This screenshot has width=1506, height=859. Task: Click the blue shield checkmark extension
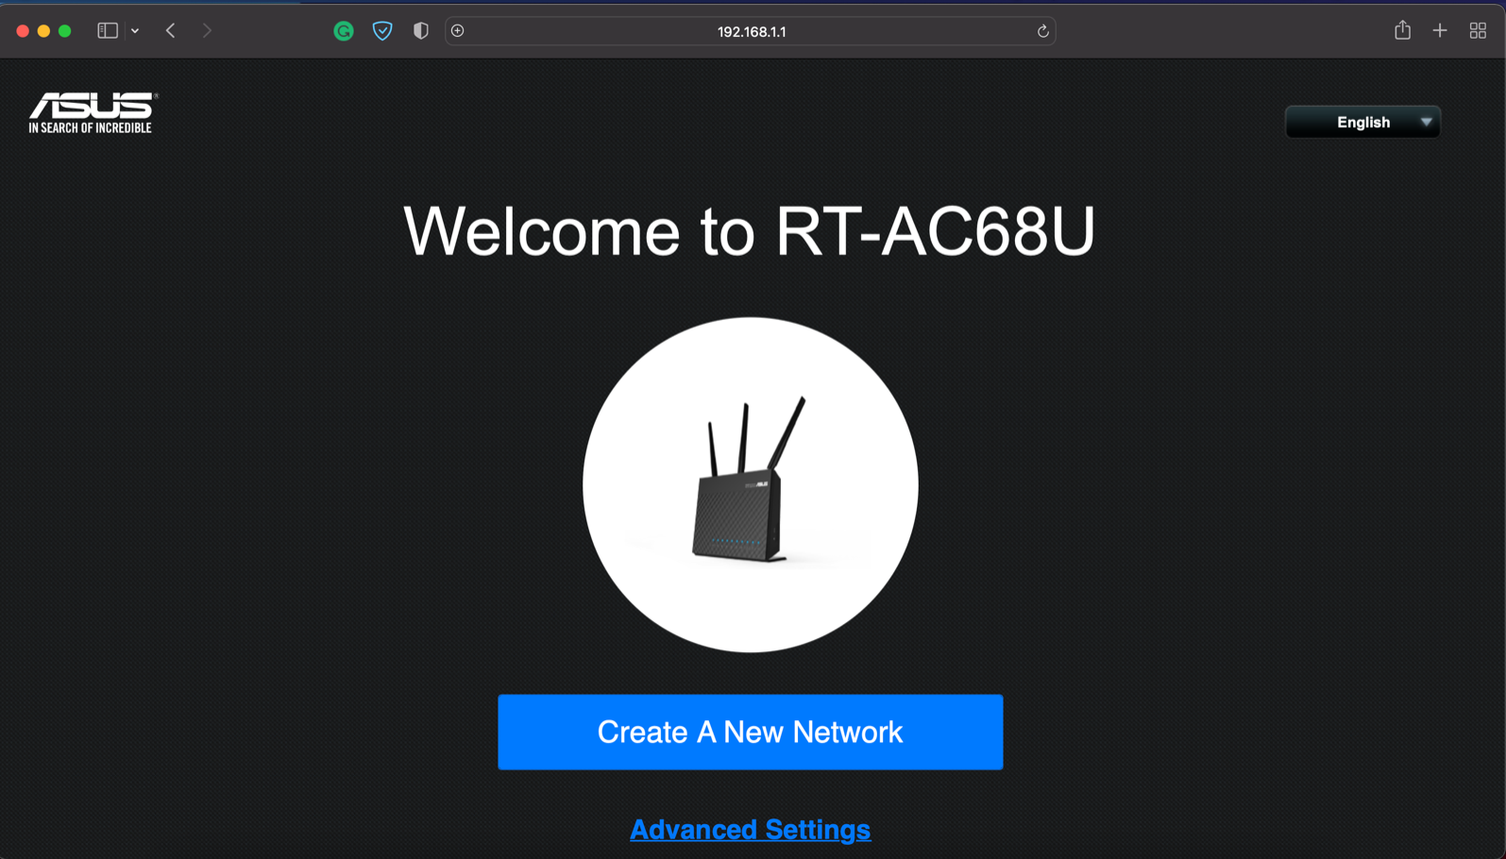click(x=382, y=31)
